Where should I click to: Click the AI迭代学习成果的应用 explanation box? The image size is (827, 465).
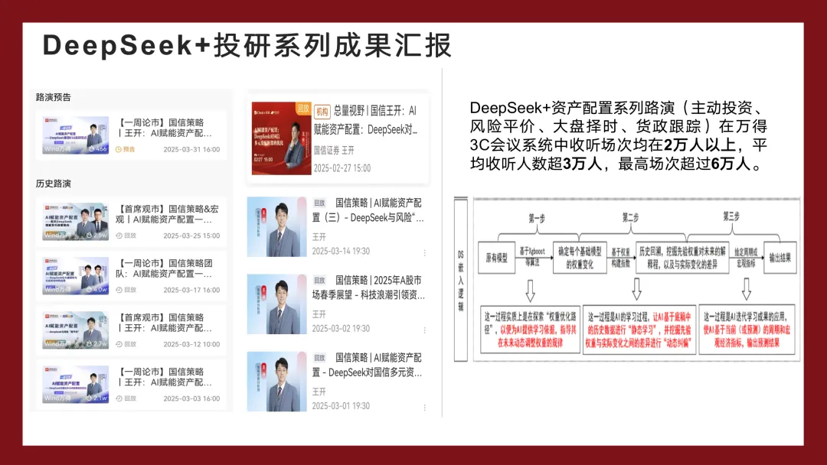point(748,330)
